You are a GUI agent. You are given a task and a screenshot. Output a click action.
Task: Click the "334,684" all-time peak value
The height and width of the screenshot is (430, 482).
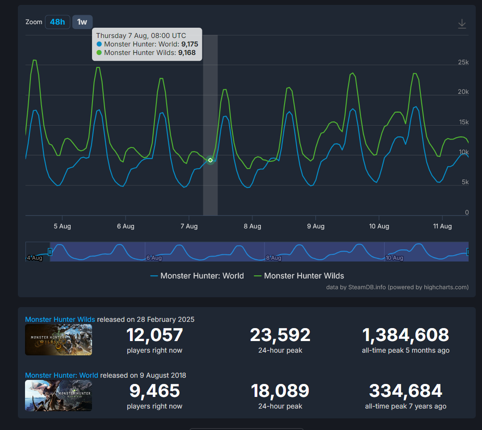[406, 391]
